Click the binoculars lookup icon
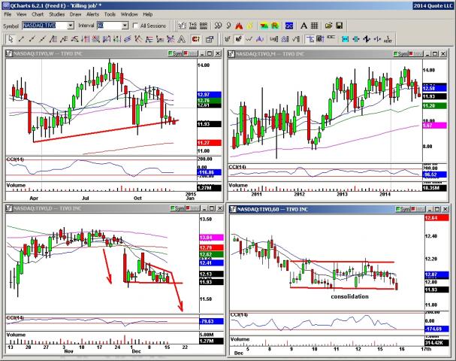This screenshot has height=361, width=456. [x=218, y=26]
